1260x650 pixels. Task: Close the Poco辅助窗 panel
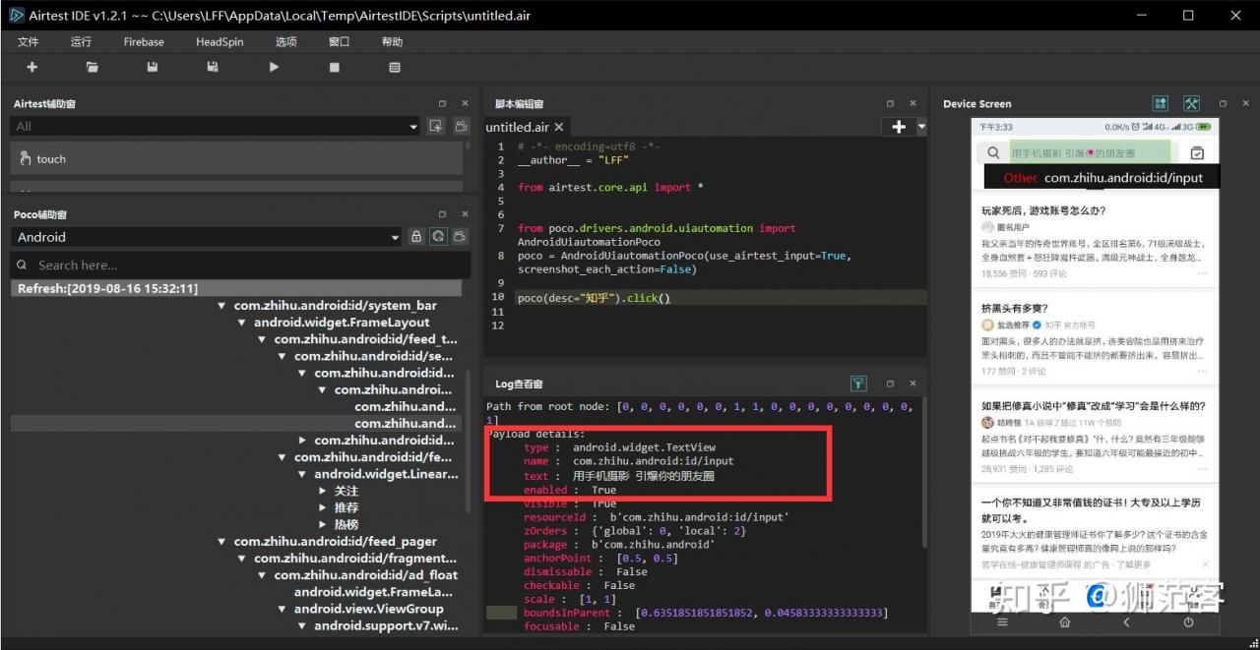466,213
